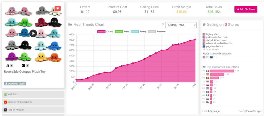Screen dimensions: 264x116
Task: Download the product video
Action: (15, 84)
